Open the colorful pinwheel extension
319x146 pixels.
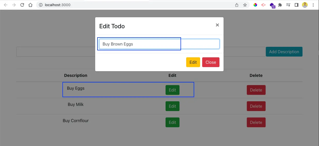255,5
